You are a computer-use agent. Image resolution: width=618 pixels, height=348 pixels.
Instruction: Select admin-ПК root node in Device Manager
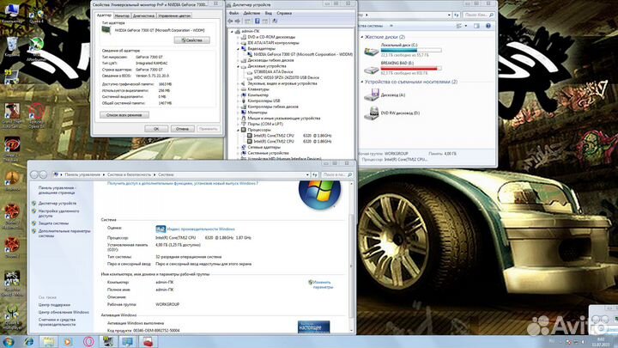click(251, 31)
